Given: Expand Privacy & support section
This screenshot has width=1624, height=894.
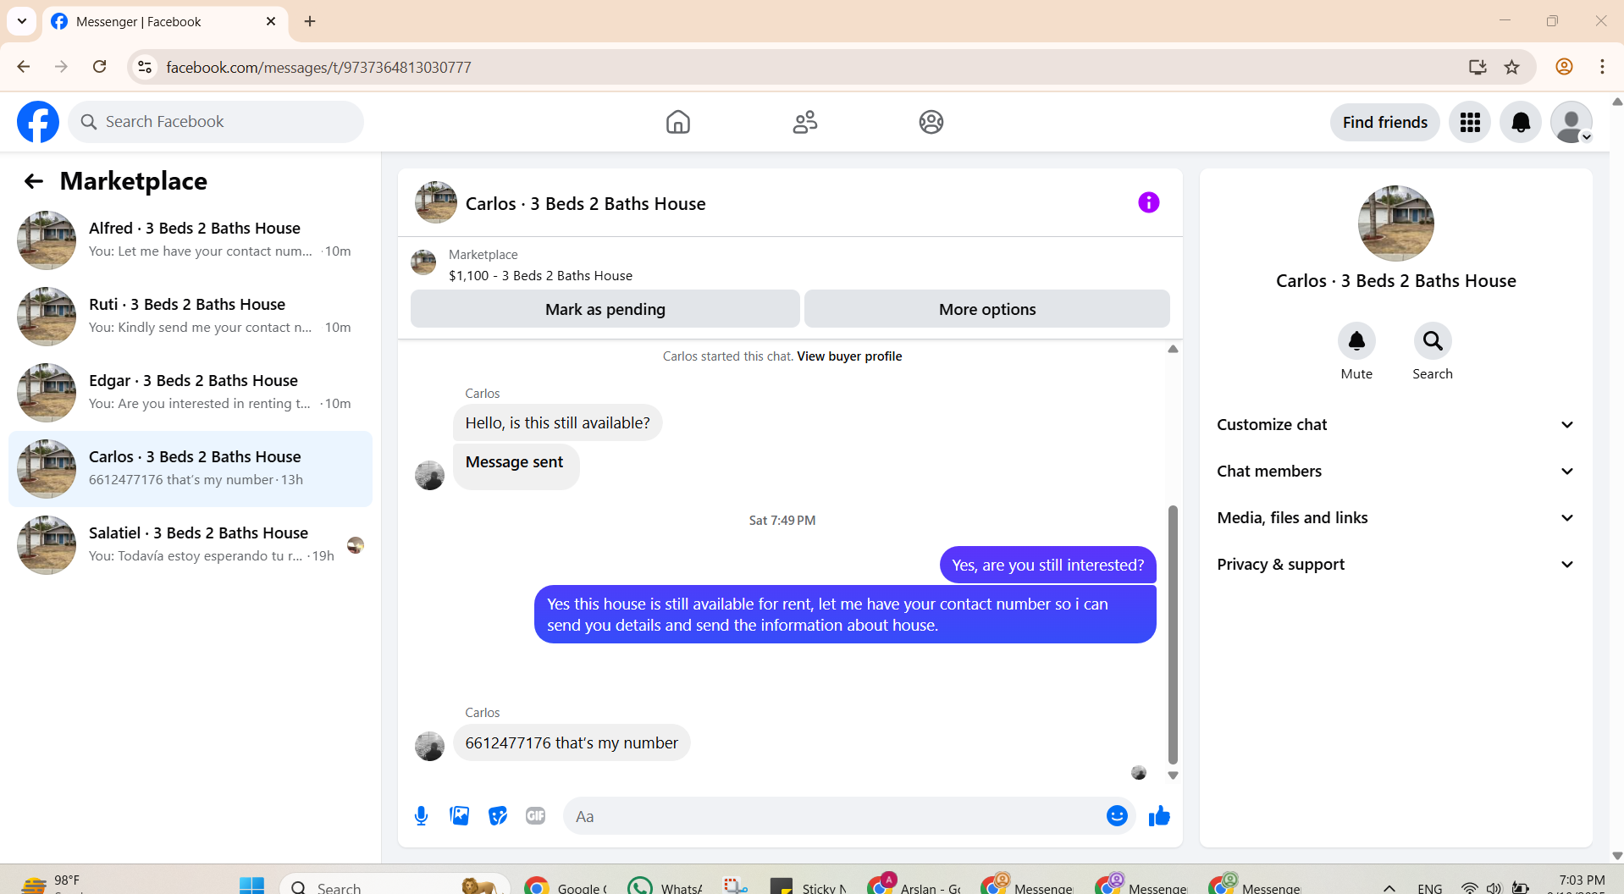Looking at the screenshot, I should click(x=1395, y=565).
